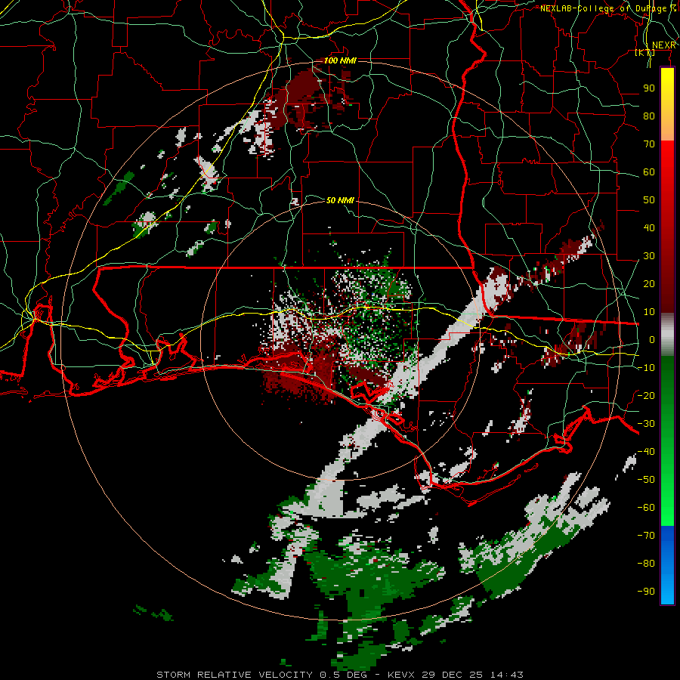Screen dimensions: 680x680
Task: Click the KT units label above color bar
Action: tap(645, 53)
